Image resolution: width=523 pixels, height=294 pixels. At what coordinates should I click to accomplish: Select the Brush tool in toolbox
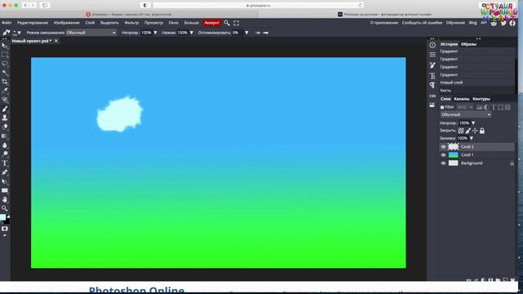(x=5, y=109)
